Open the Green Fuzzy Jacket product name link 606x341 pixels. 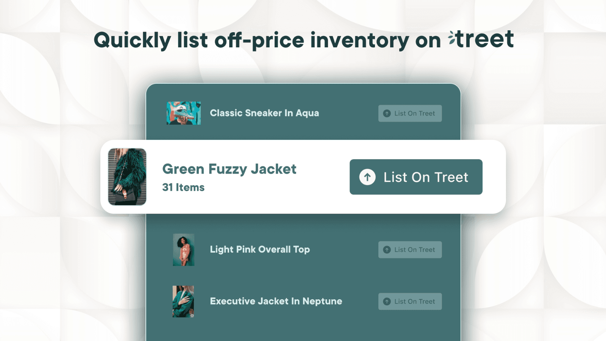coord(229,169)
